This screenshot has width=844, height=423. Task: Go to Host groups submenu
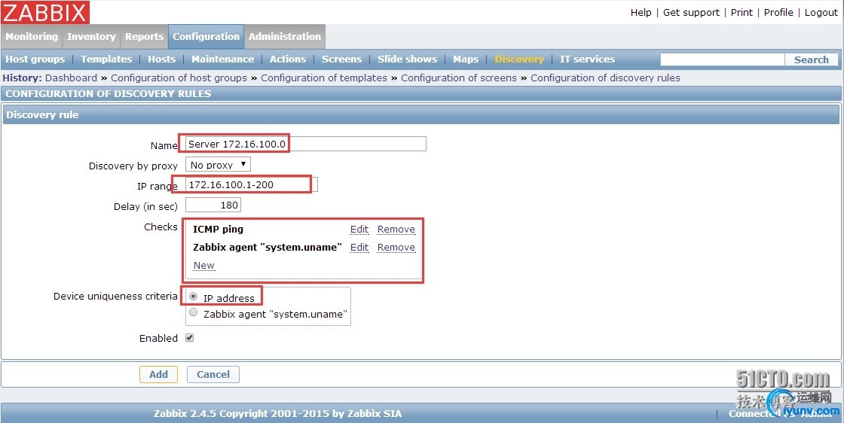point(35,59)
